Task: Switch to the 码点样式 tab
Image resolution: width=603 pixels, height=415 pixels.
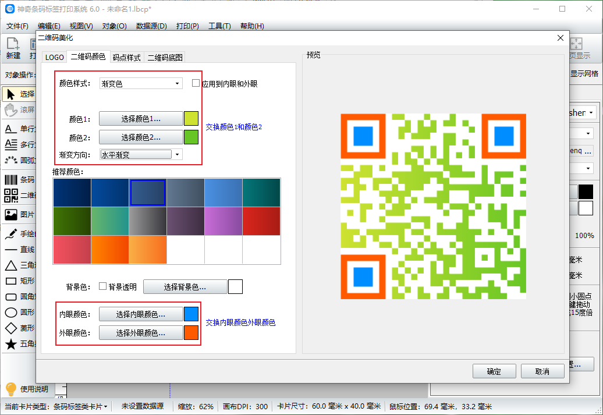Action: [126, 57]
